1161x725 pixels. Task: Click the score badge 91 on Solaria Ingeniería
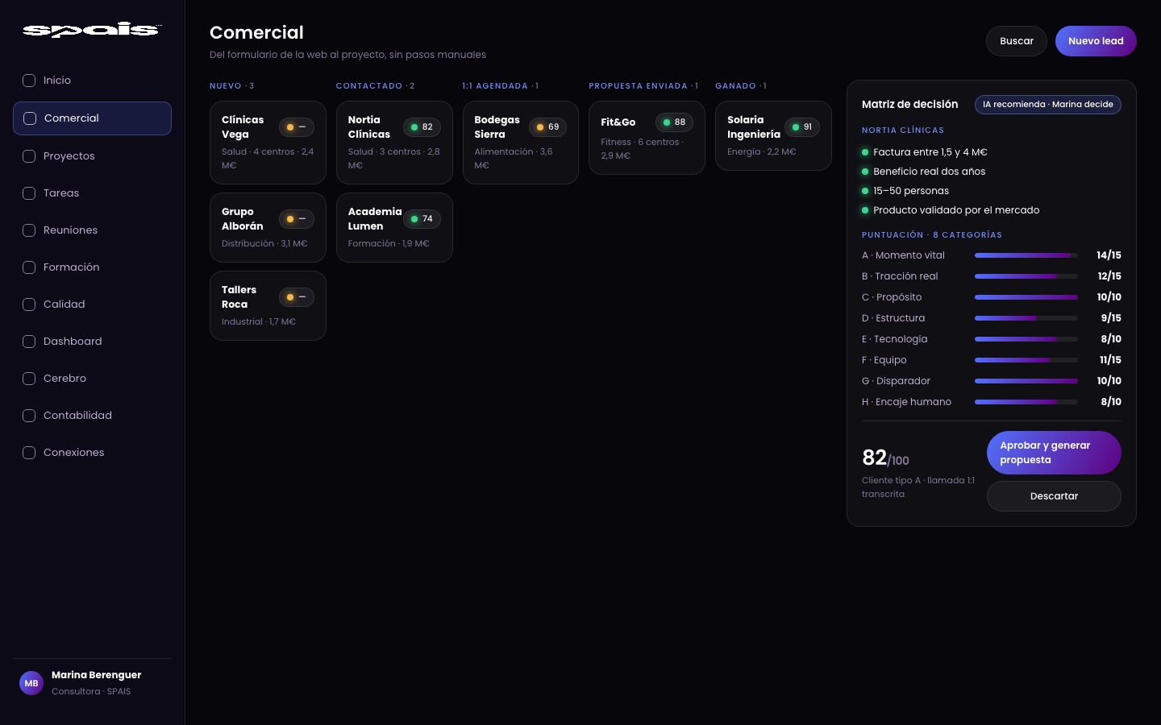pos(802,127)
